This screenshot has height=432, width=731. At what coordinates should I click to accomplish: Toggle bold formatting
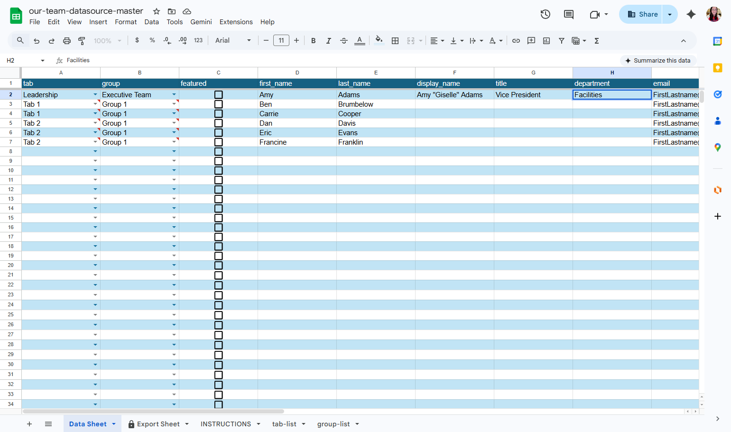point(314,41)
